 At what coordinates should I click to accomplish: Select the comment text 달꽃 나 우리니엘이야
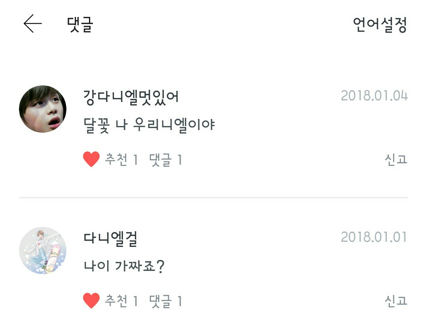tap(149, 125)
